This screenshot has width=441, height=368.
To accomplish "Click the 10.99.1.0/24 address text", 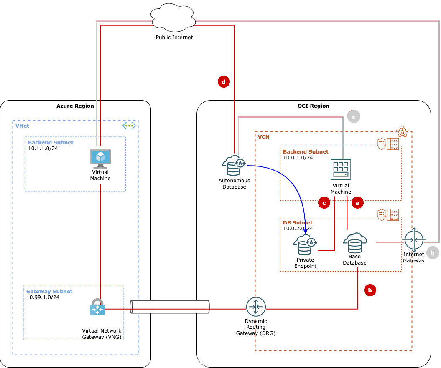I will (x=43, y=297).
